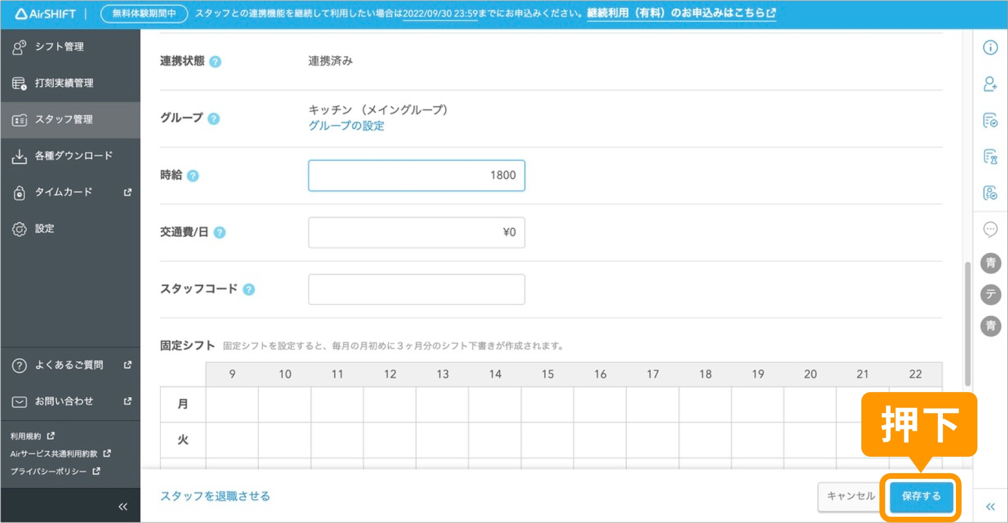
Task: Open the chat bubble icon
Action: coord(990,229)
